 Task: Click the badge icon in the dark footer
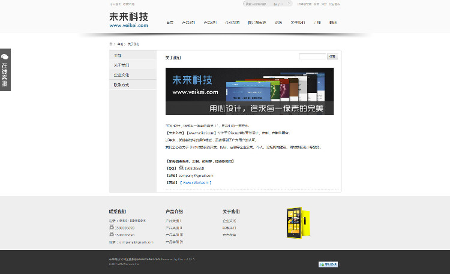[328, 264]
